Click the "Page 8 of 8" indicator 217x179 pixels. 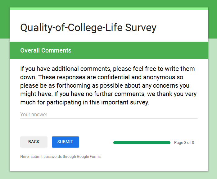coord(184,143)
